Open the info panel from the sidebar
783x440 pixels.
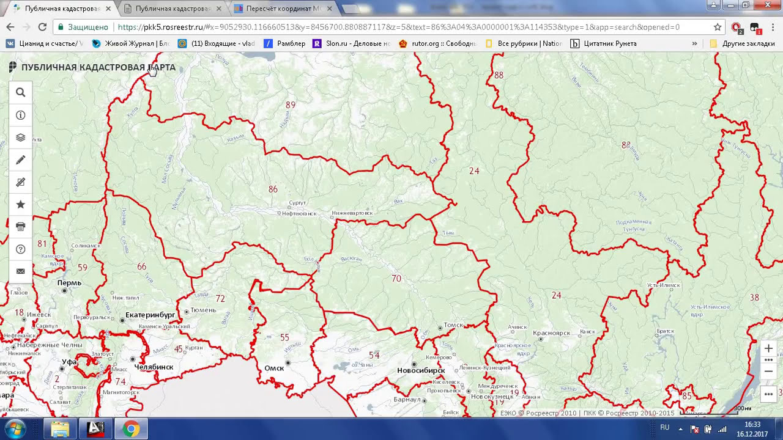(20, 115)
